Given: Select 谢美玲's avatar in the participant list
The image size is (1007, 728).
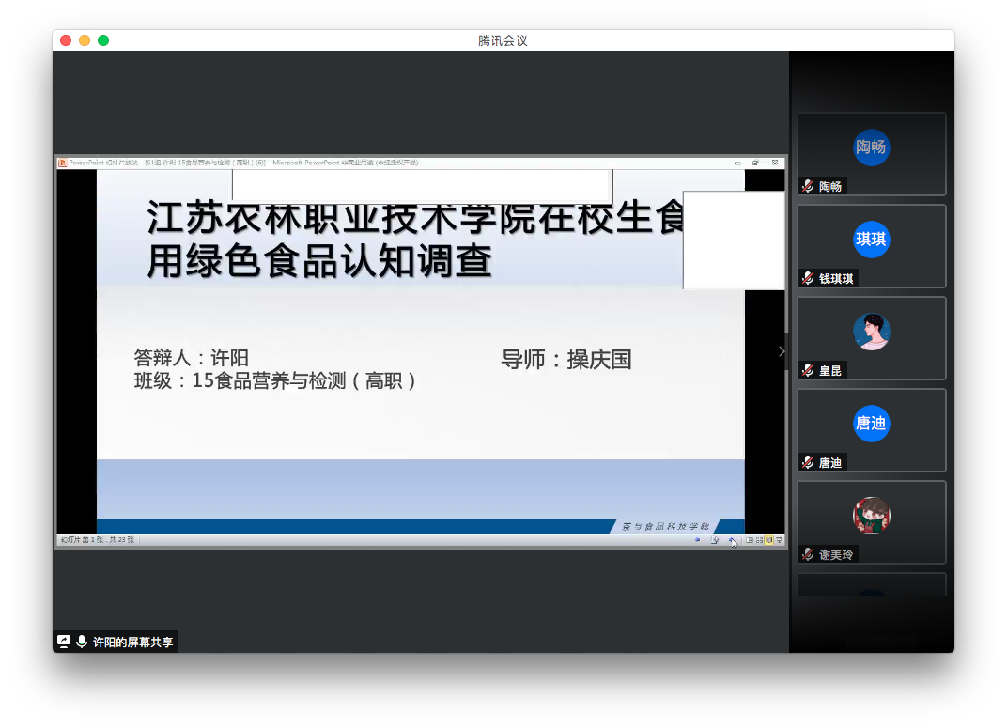Looking at the screenshot, I should click(x=871, y=515).
